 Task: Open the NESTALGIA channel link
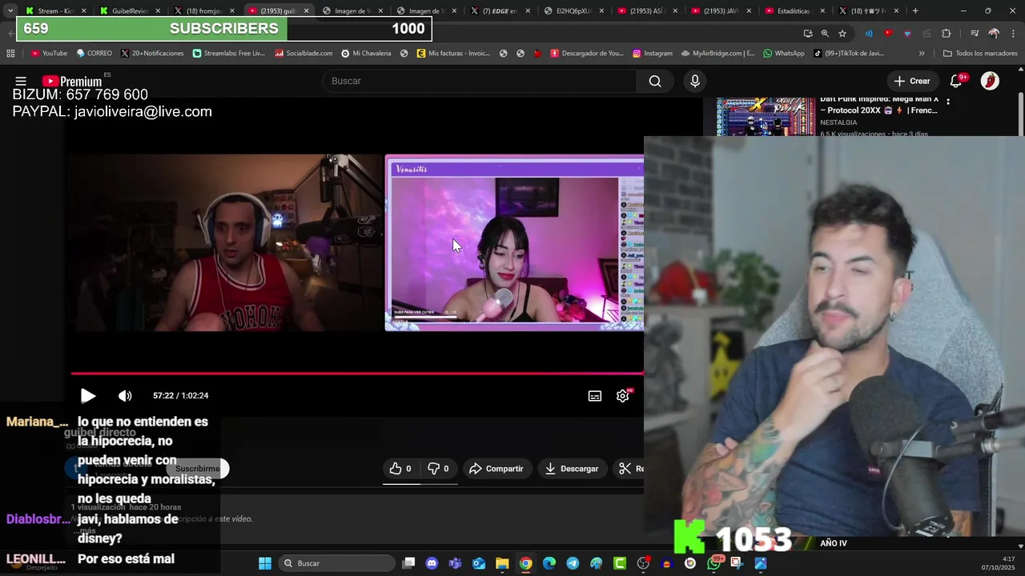[838, 122]
